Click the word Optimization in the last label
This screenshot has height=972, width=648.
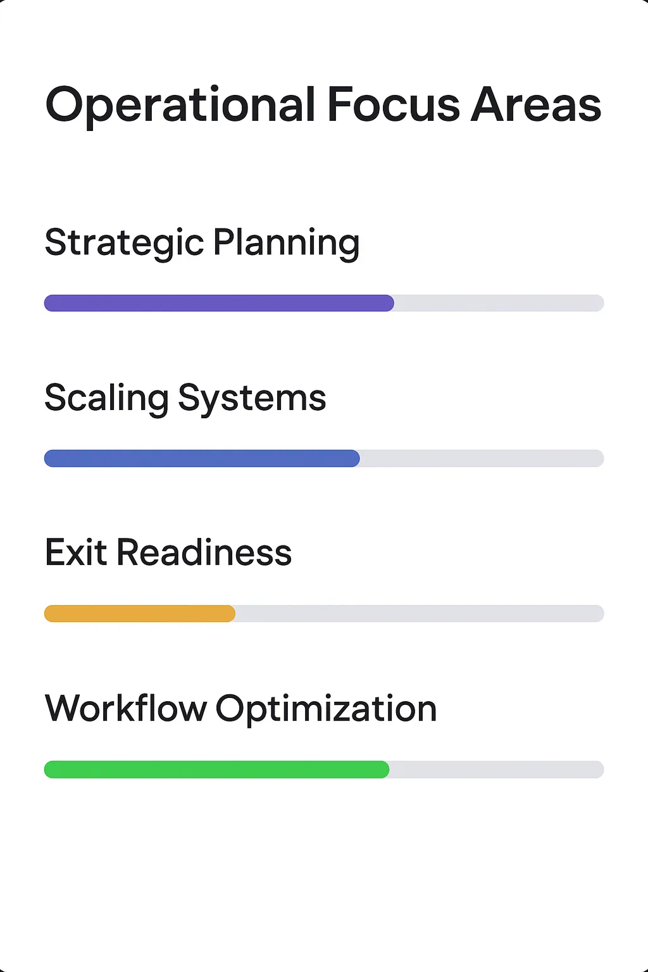click(x=327, y=709)
